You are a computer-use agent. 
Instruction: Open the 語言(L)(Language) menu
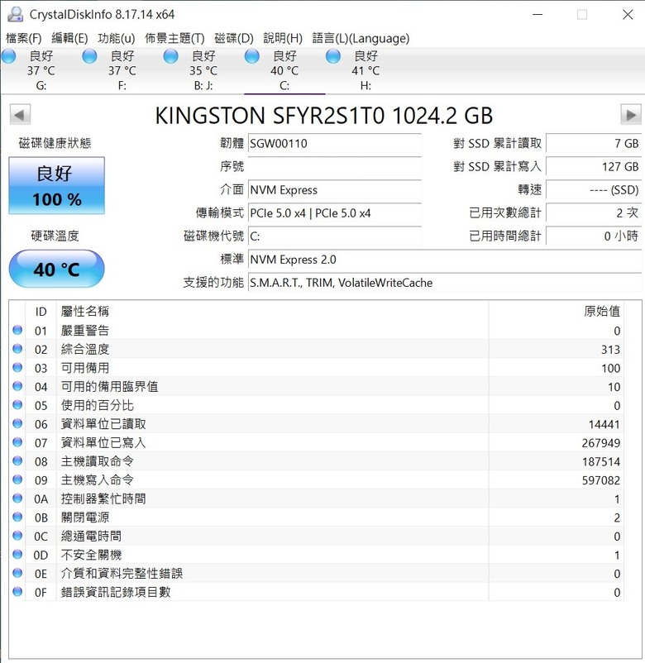pos(361,39)
